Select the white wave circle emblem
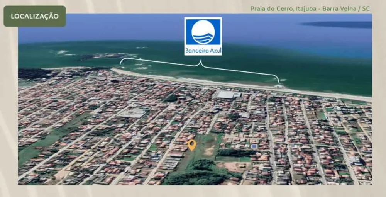 pyautogui.click(x=203, y=32)
